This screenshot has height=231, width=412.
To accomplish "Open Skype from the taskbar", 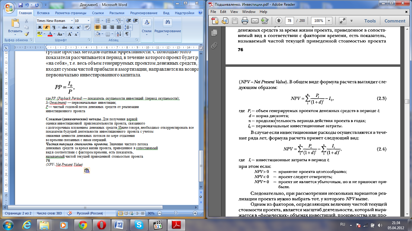I will [x=139, y=224].
